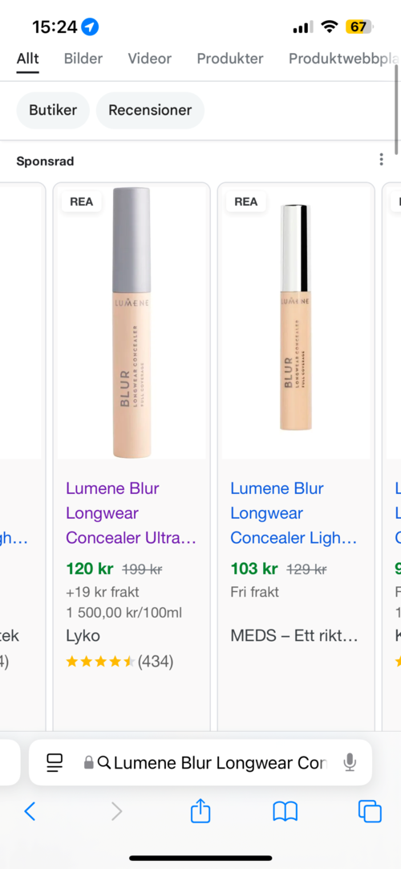Tap the Lyko concealer product image

pyautogui.click(x=132, y=323)
